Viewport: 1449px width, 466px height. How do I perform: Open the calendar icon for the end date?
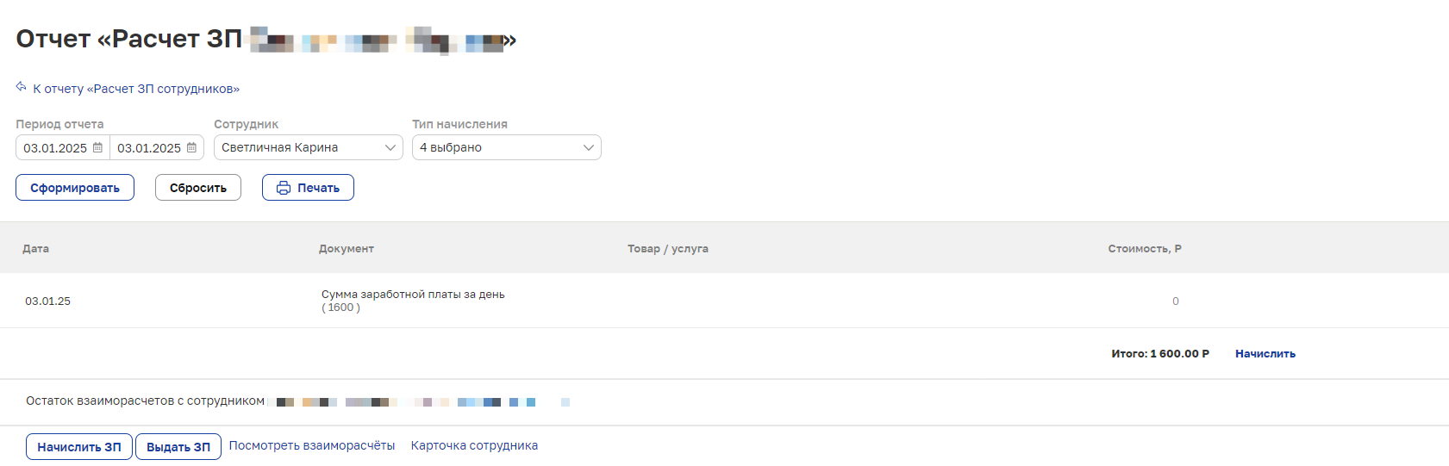[x=191, y=147]
